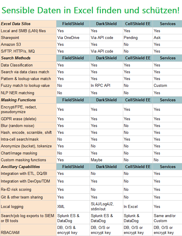Click the 'Search Methods' section header
The image size is (182, 236).
click(16, 58)
